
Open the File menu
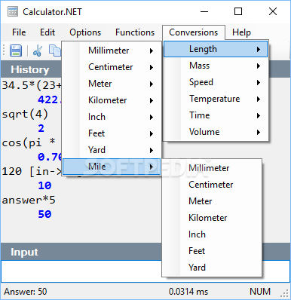pos(19,32)
